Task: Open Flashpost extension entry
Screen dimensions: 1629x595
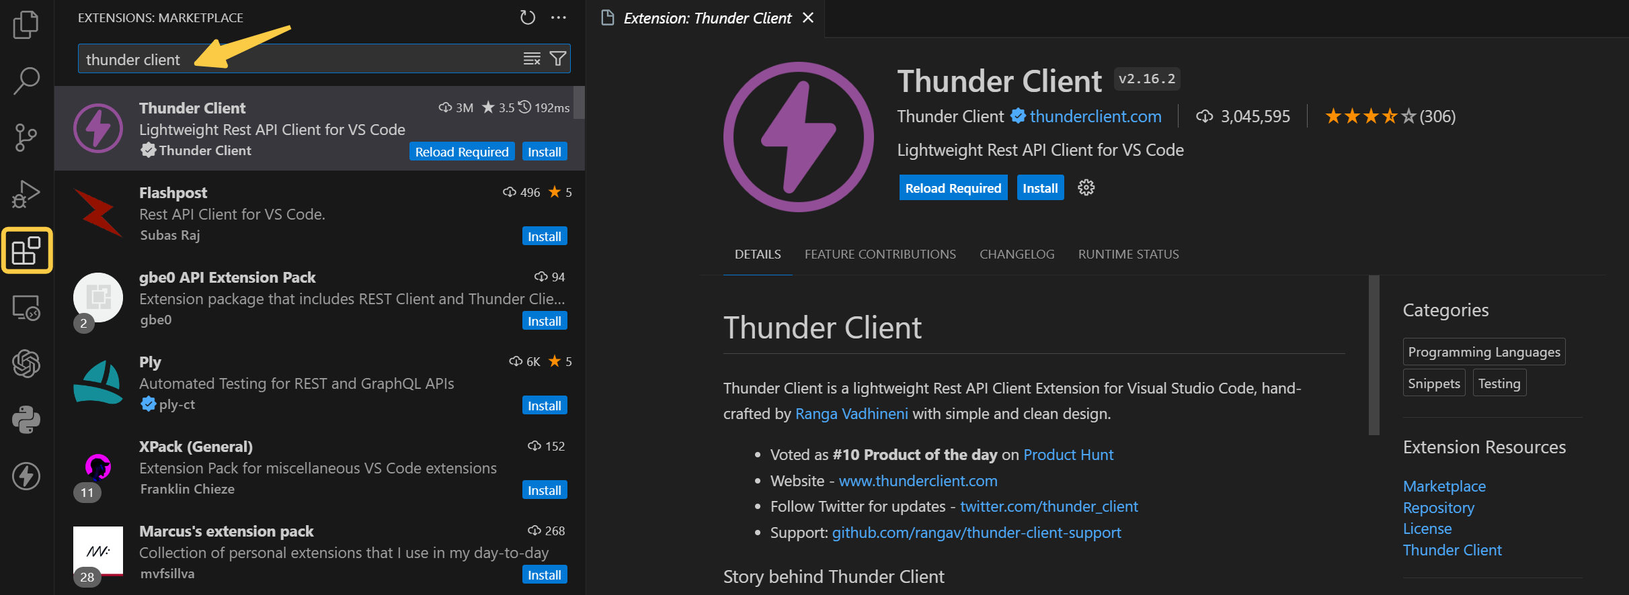Action: coord(319,213)
